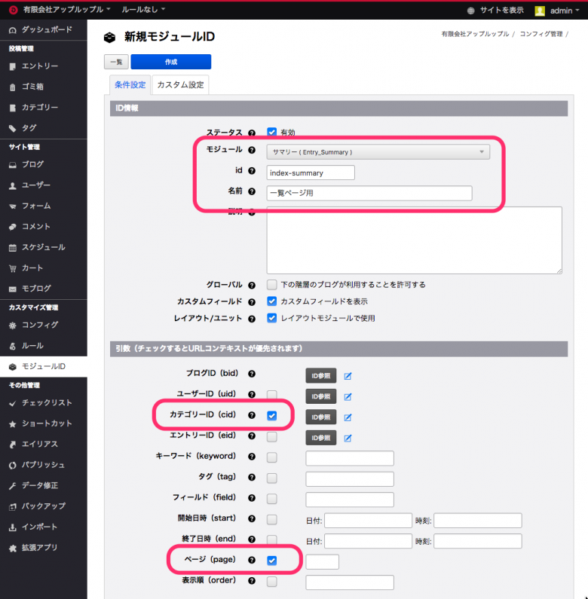The width and height of the screenshot is (588, 599).
Task: Switch to the カスタム設定 tab
Action: [180, 85]
